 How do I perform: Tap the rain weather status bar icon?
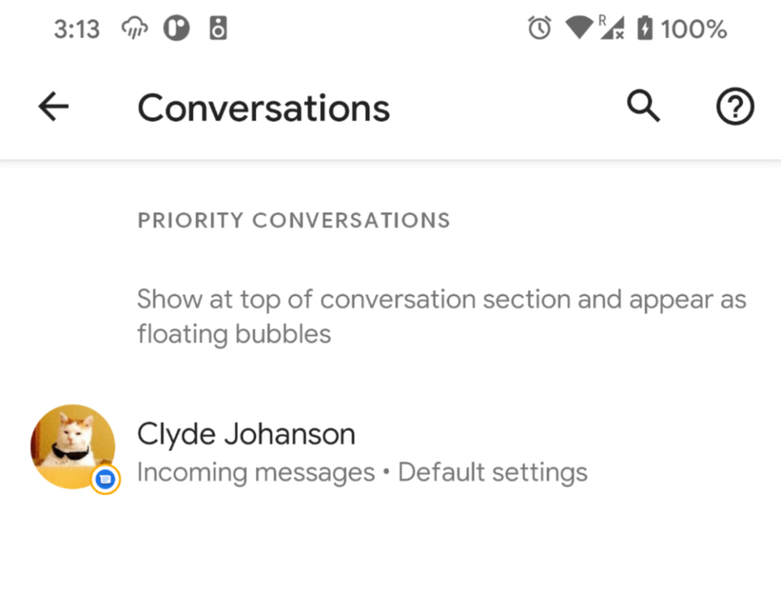(135, 29)
